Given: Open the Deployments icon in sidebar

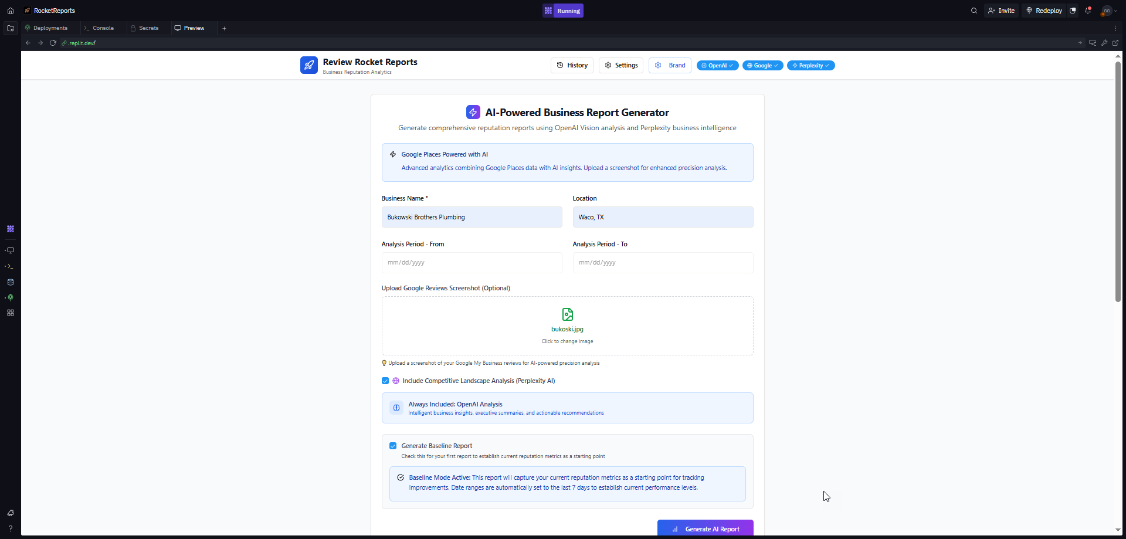Looking at the screenshot, I should pyautogui.click(x=11, y=297).
